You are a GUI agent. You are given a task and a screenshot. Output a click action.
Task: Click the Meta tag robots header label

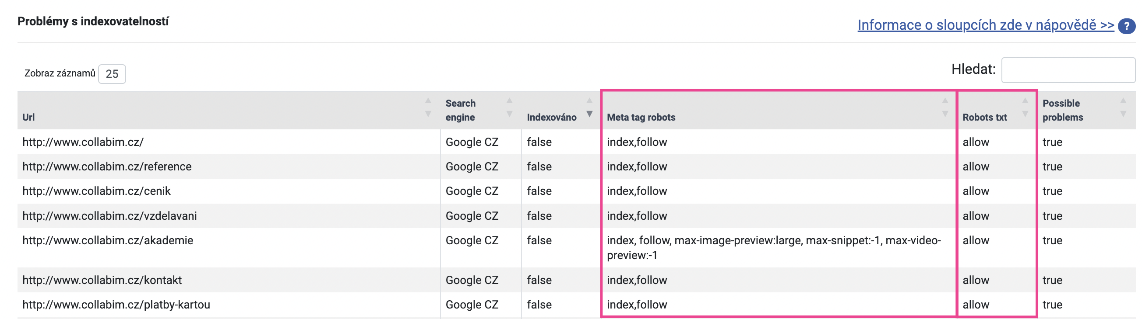(641, 117)
